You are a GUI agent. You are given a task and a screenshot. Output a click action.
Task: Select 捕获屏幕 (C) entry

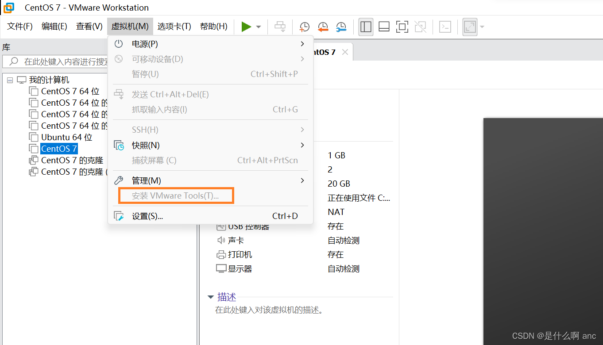210,161
